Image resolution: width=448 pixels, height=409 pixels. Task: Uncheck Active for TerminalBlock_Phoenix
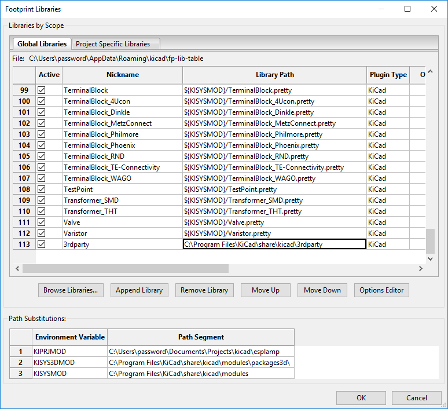click(42, 145)
